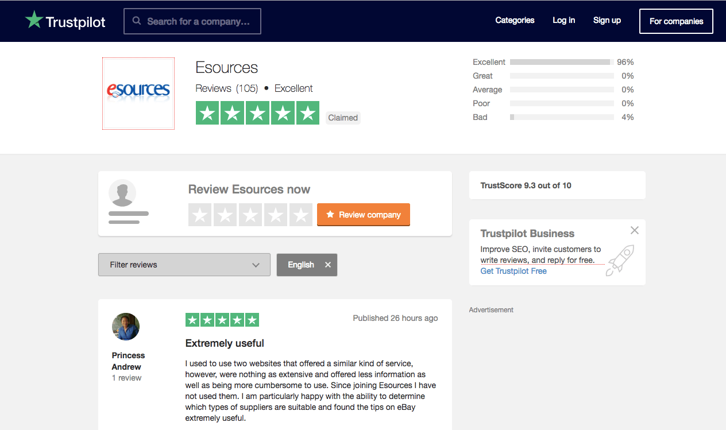726x430 pixels.
Task: Open the For companies page
Action: 676,21
